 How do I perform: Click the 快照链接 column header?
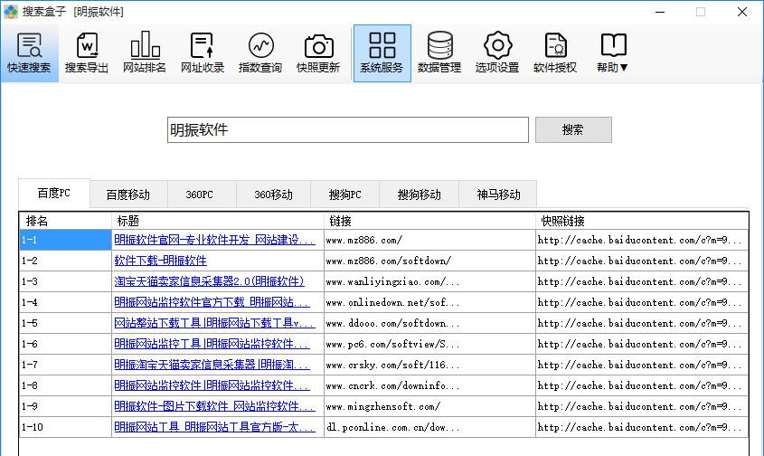642,221
